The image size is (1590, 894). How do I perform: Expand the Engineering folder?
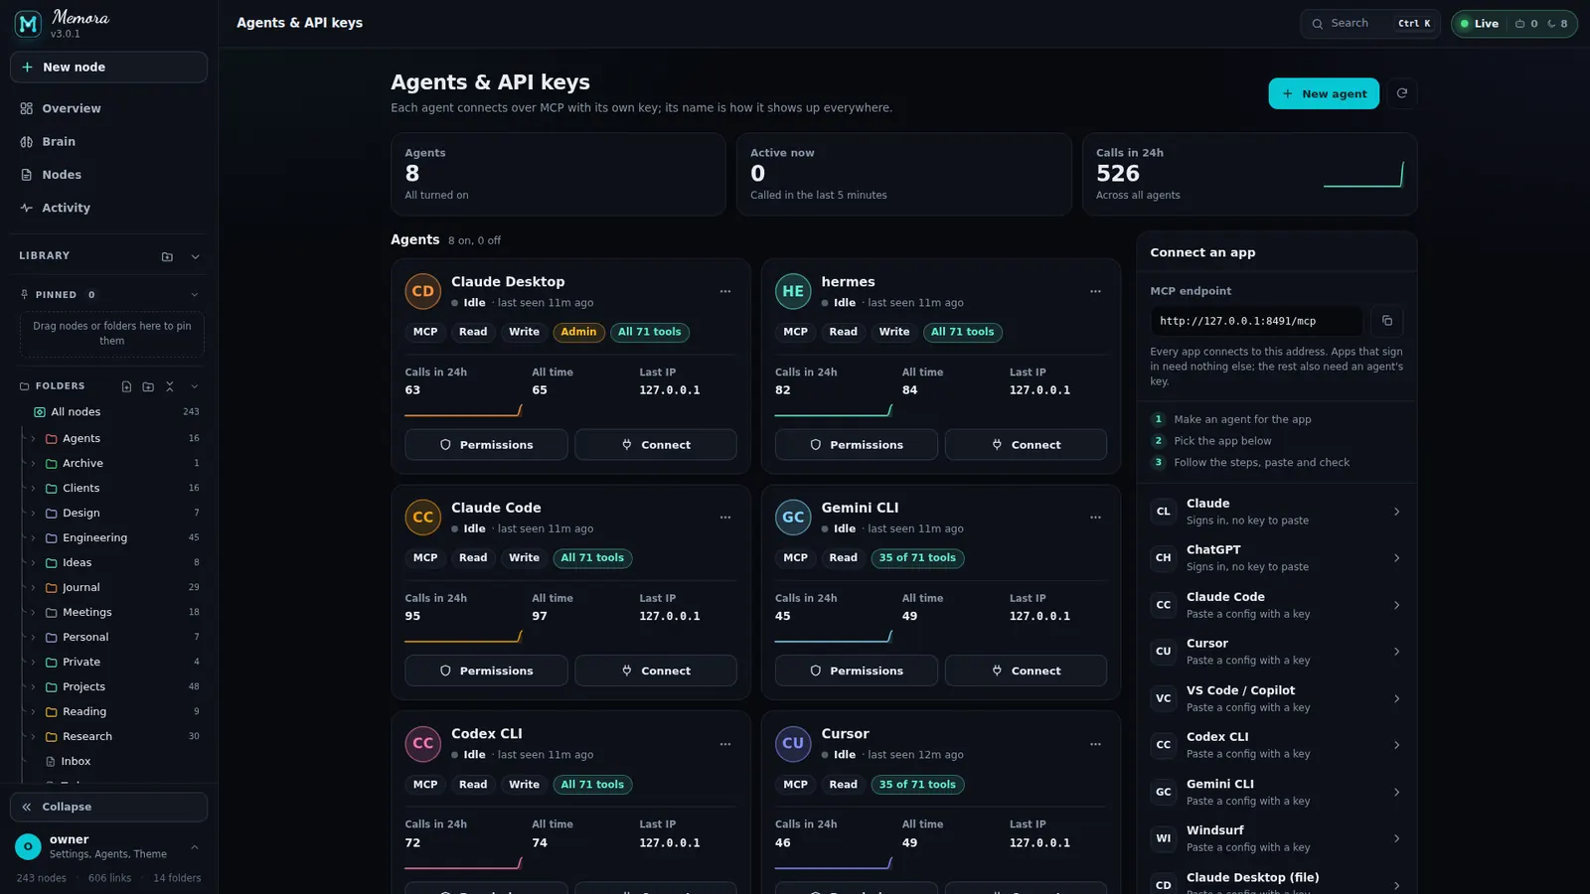33,538
